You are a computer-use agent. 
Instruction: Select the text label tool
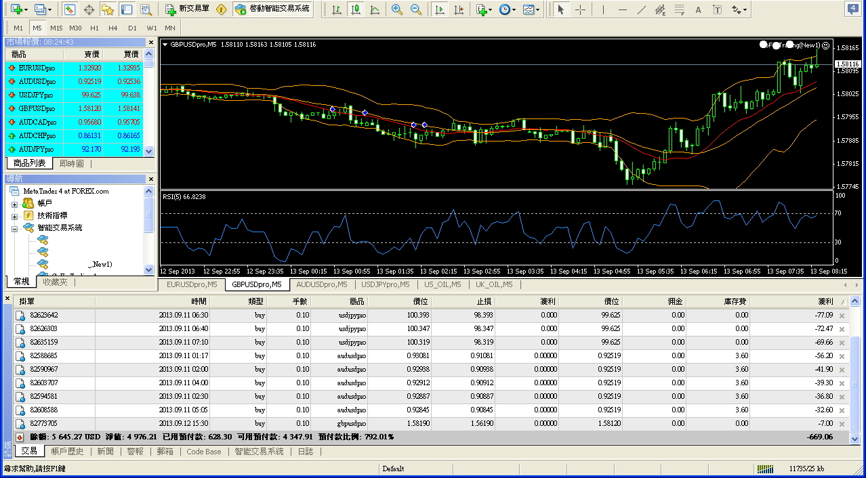point(717,9)
